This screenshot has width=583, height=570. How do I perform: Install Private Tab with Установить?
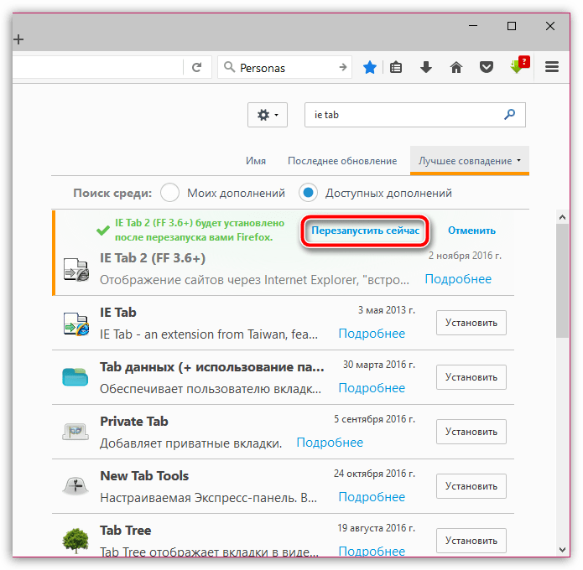click(x=471, y=432)
